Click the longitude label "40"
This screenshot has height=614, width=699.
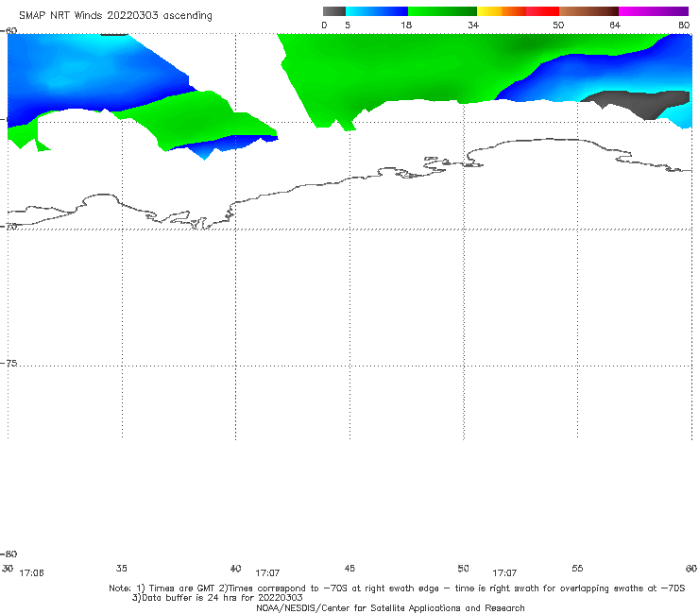pos(235,568)
